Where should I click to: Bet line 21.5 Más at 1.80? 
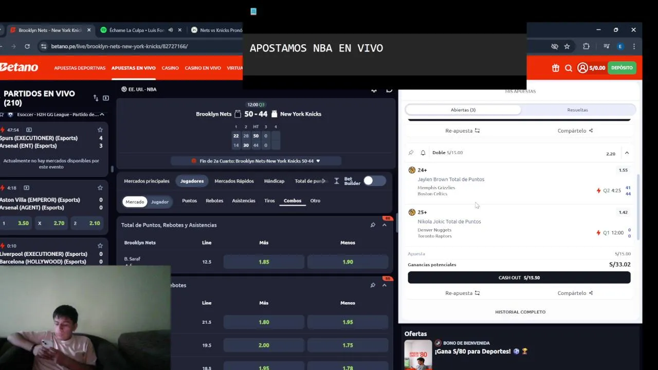click(x=264, y=322)
